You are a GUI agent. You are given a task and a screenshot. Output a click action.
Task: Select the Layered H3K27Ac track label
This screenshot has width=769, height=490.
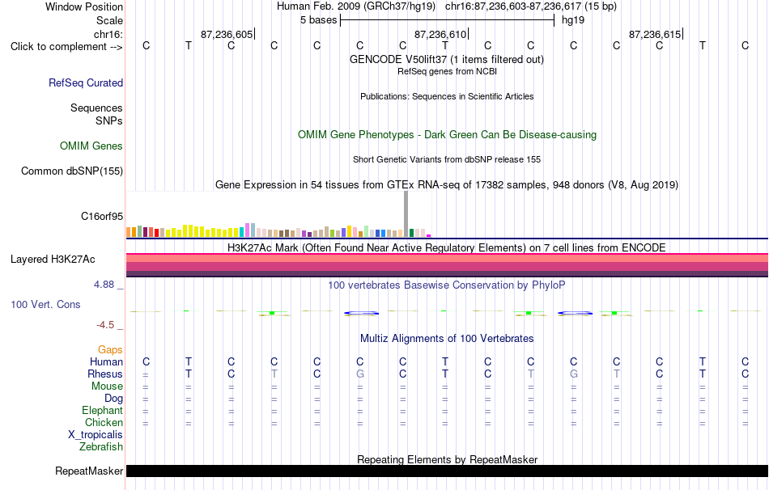(53, 260)
